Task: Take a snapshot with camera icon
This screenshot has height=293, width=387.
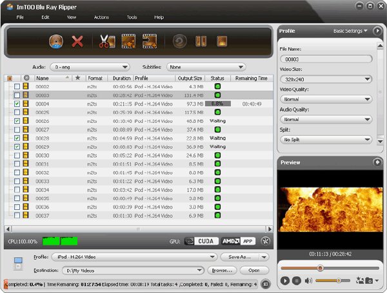Action: point(369,280)
